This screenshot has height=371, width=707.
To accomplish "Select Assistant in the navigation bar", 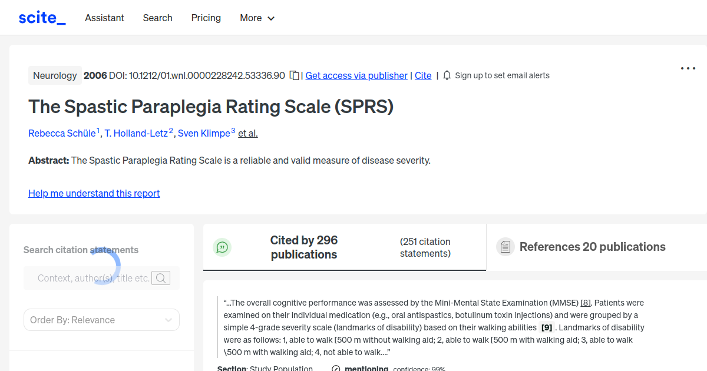I will pyautogui.click(x=104, y=18).
